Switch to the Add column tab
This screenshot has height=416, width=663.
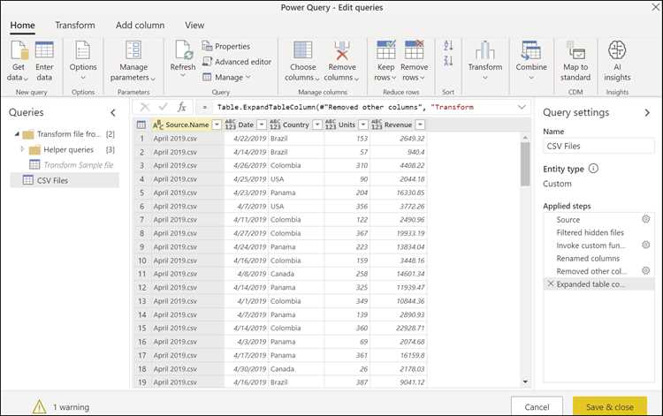pos(140,26)
